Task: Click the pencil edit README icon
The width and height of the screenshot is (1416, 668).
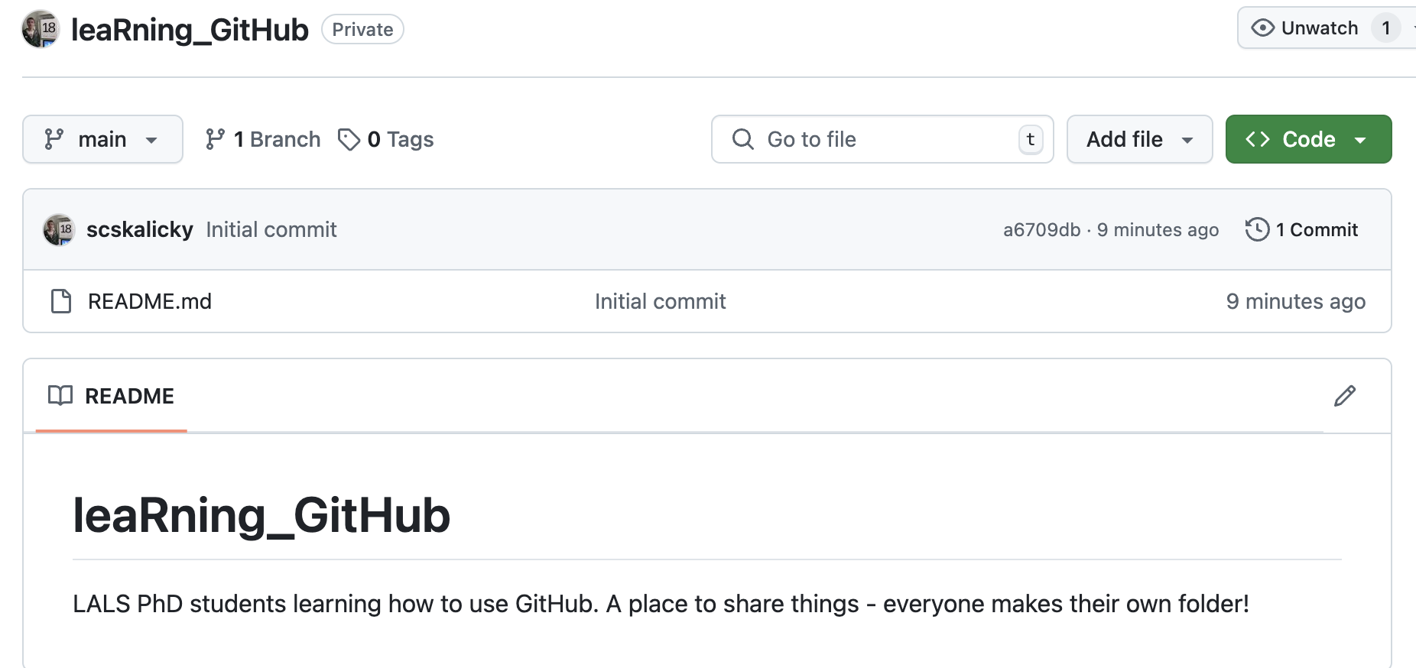Action: point(1345,396)
